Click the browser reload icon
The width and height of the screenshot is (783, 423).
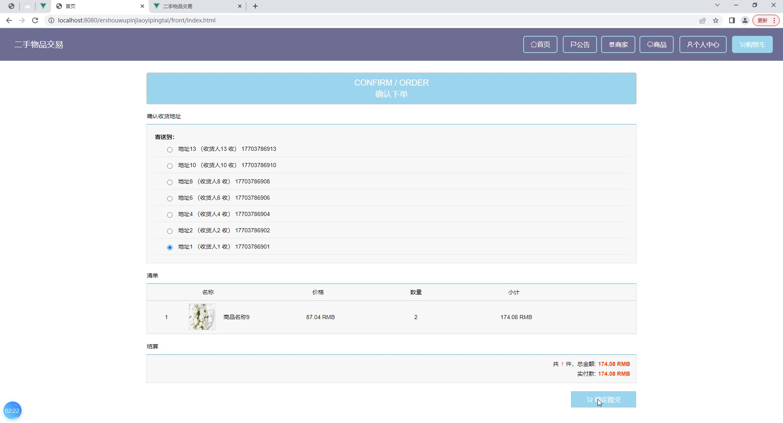(x=35, y=20)
